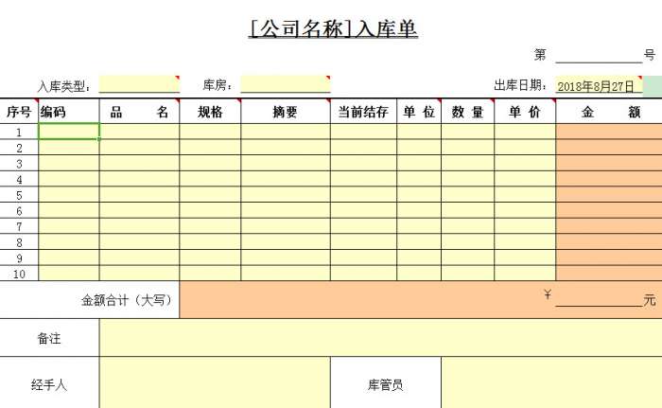Click the 金额合计（大写） label cell
Viewport: 662px width, 408px height.
(x=90, y=300)
